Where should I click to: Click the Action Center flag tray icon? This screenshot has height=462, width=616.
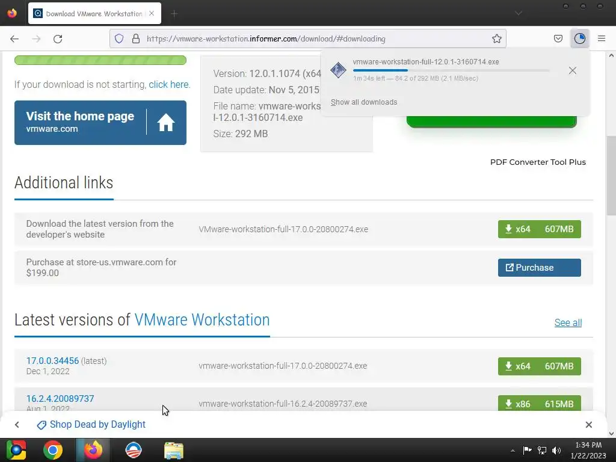[x=527, y=450]
